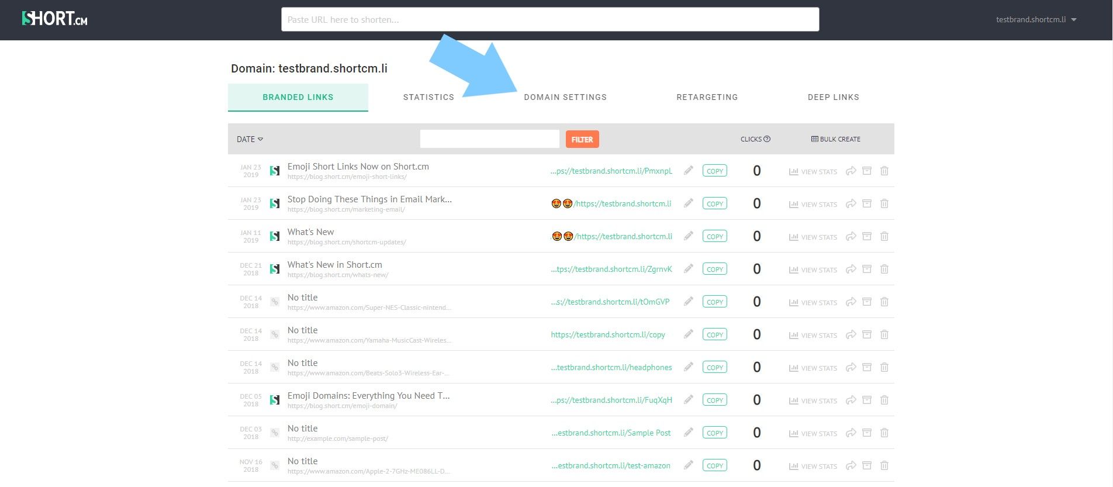Screen dimensions: 1113x487
Task: Delete the Emoji Domains row
Action: point(884,400)
